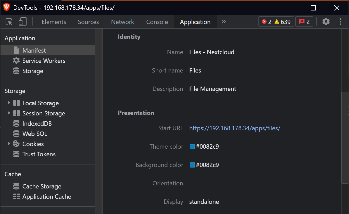Click the IndexedDB database icon

pyautogui.click(x=16, y=123)
